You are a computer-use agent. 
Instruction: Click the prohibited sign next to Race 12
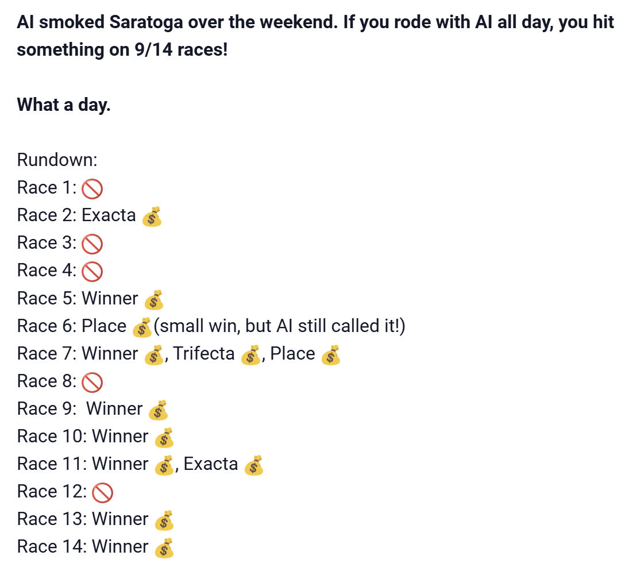coord(102,492)
